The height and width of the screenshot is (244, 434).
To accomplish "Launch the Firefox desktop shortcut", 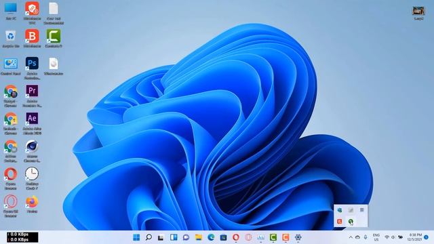I will [x=32, y=204].
